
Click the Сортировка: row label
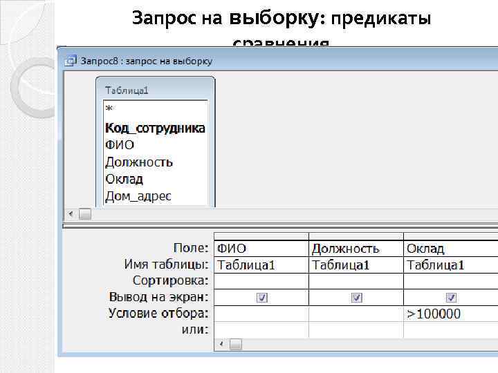coord(171,280)
